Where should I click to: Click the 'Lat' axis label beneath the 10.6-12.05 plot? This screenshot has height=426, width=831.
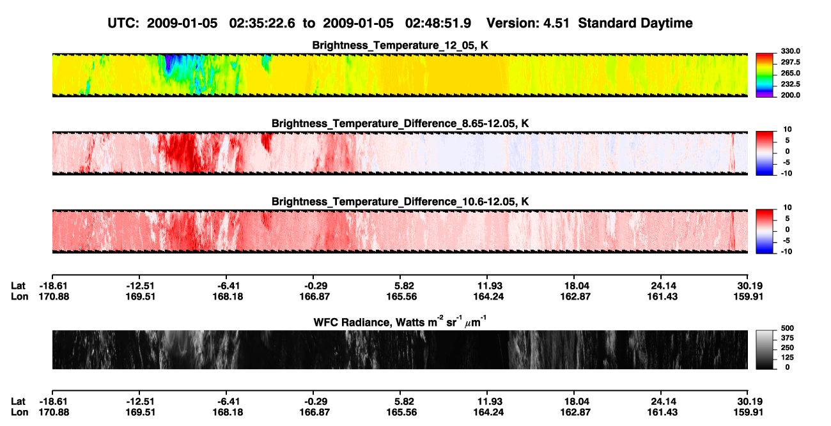[19, 285]
